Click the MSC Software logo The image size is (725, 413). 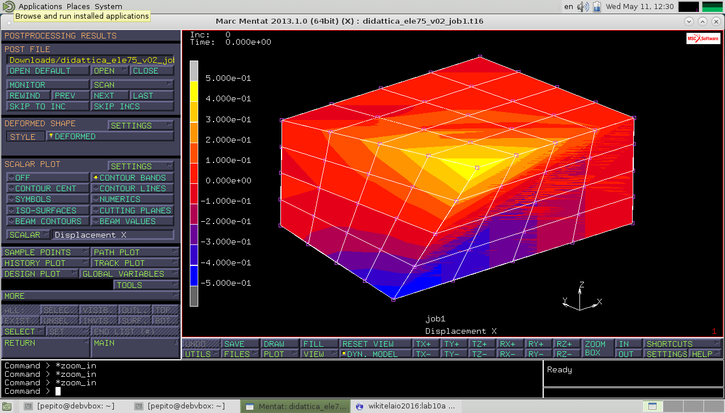(703, 38)
